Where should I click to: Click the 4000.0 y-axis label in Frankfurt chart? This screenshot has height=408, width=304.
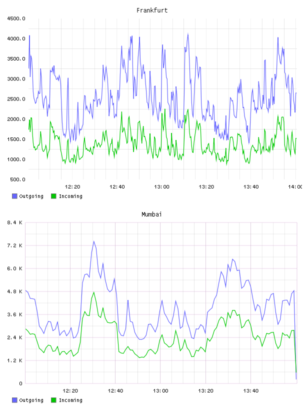[16, 39]
